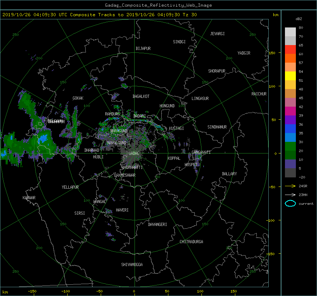
Task: Click the GANGAVATI city label
Action: tap(201, 152)
